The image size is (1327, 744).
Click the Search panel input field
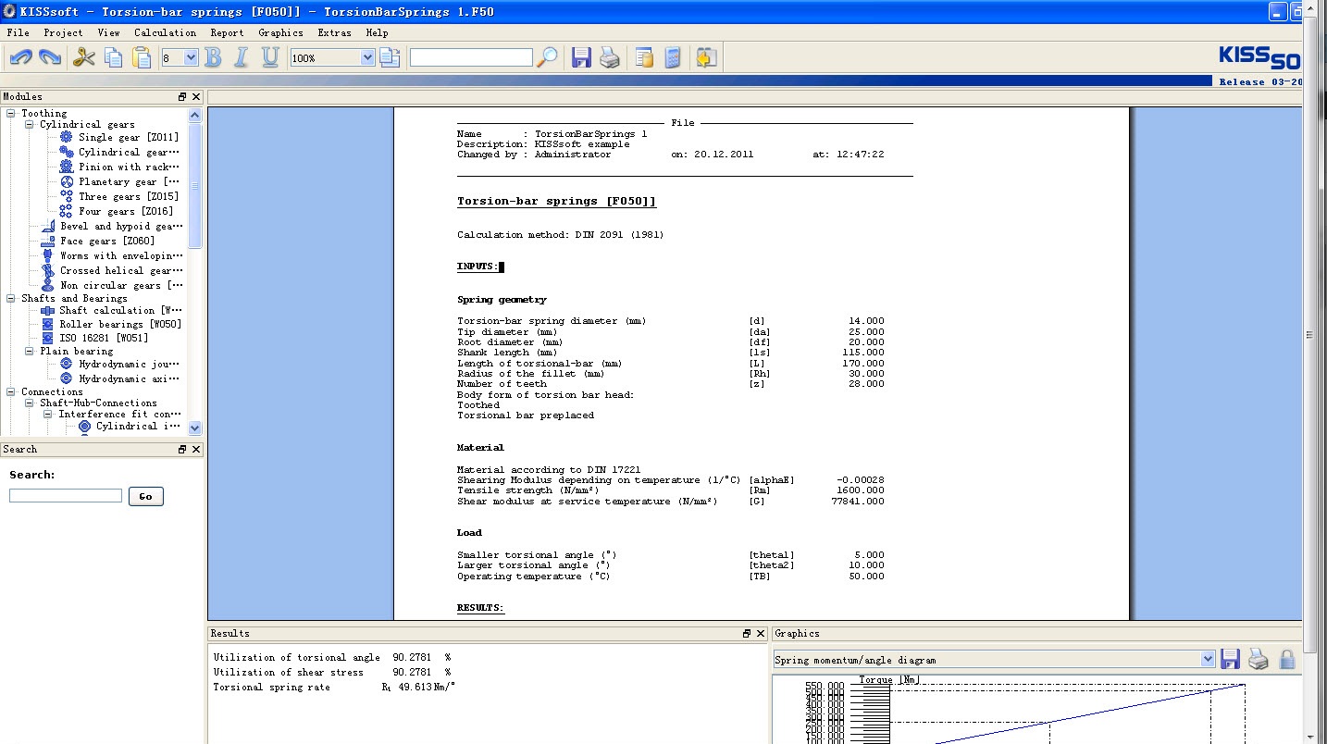coord(66,496)
